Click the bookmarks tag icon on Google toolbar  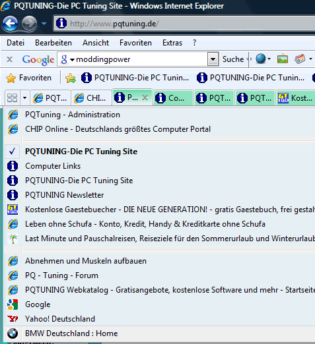[300, 59]
